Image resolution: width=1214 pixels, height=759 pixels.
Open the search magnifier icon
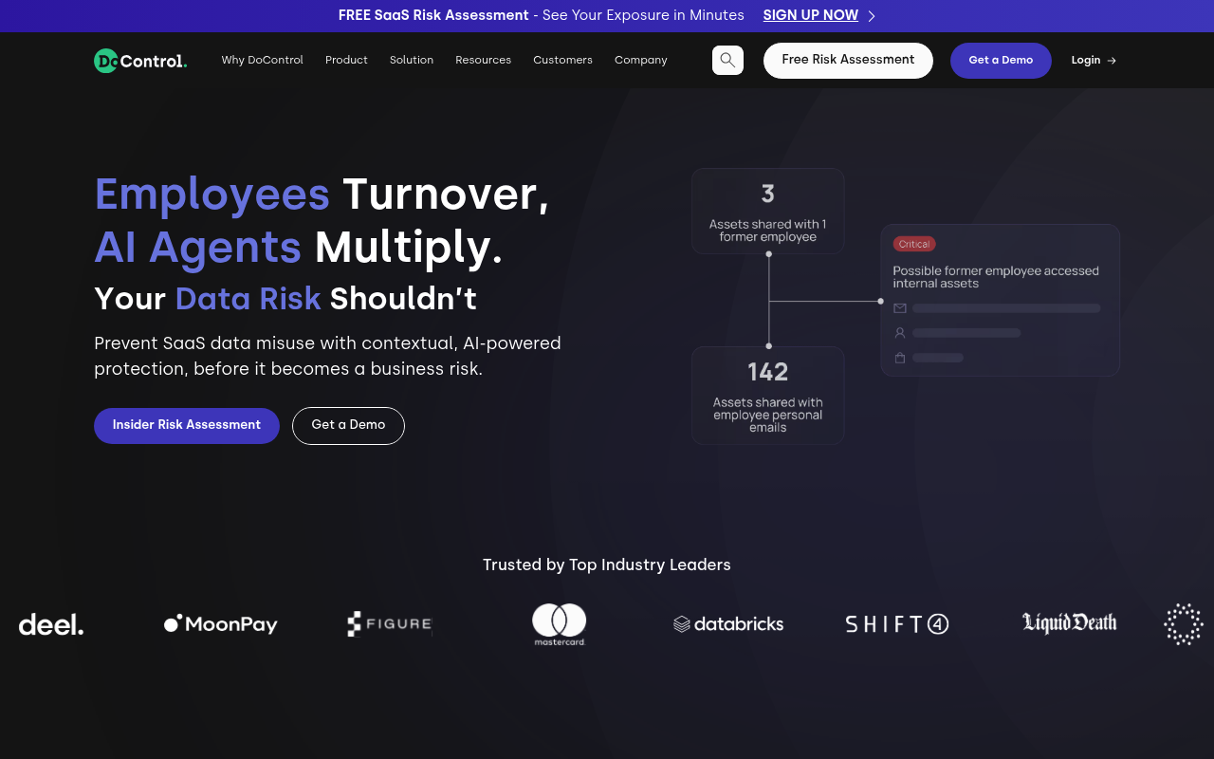click(727, 60)
